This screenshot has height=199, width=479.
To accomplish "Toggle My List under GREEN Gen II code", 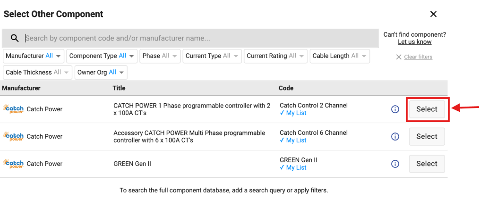I will click(x=293, y=167).
